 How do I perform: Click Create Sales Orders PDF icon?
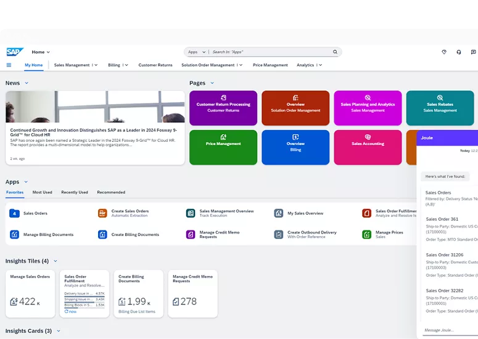102,213
